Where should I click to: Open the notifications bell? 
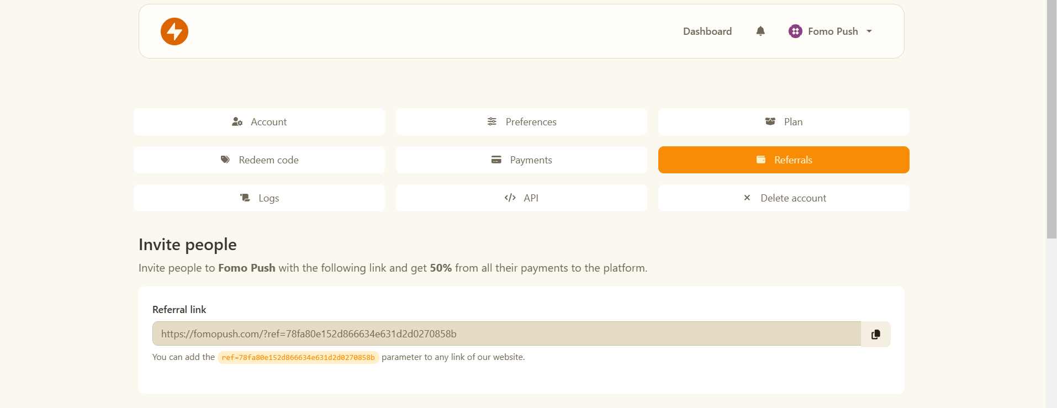tap(760, 31)
